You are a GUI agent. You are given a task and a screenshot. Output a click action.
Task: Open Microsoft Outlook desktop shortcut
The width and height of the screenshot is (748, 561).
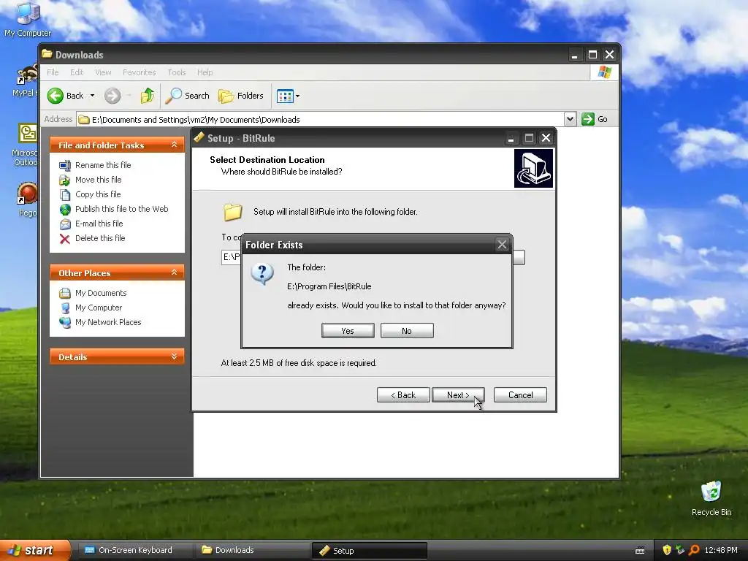(25, 145)
